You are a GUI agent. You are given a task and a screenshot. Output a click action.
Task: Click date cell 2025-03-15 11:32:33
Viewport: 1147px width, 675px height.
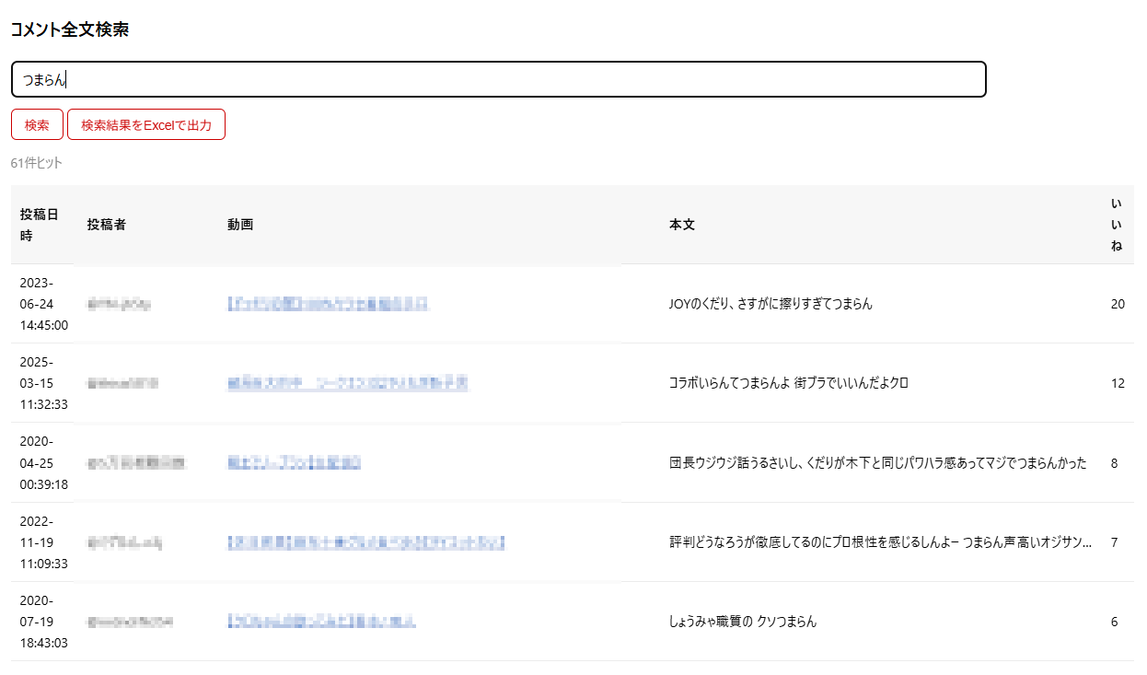tap(43, 383)
